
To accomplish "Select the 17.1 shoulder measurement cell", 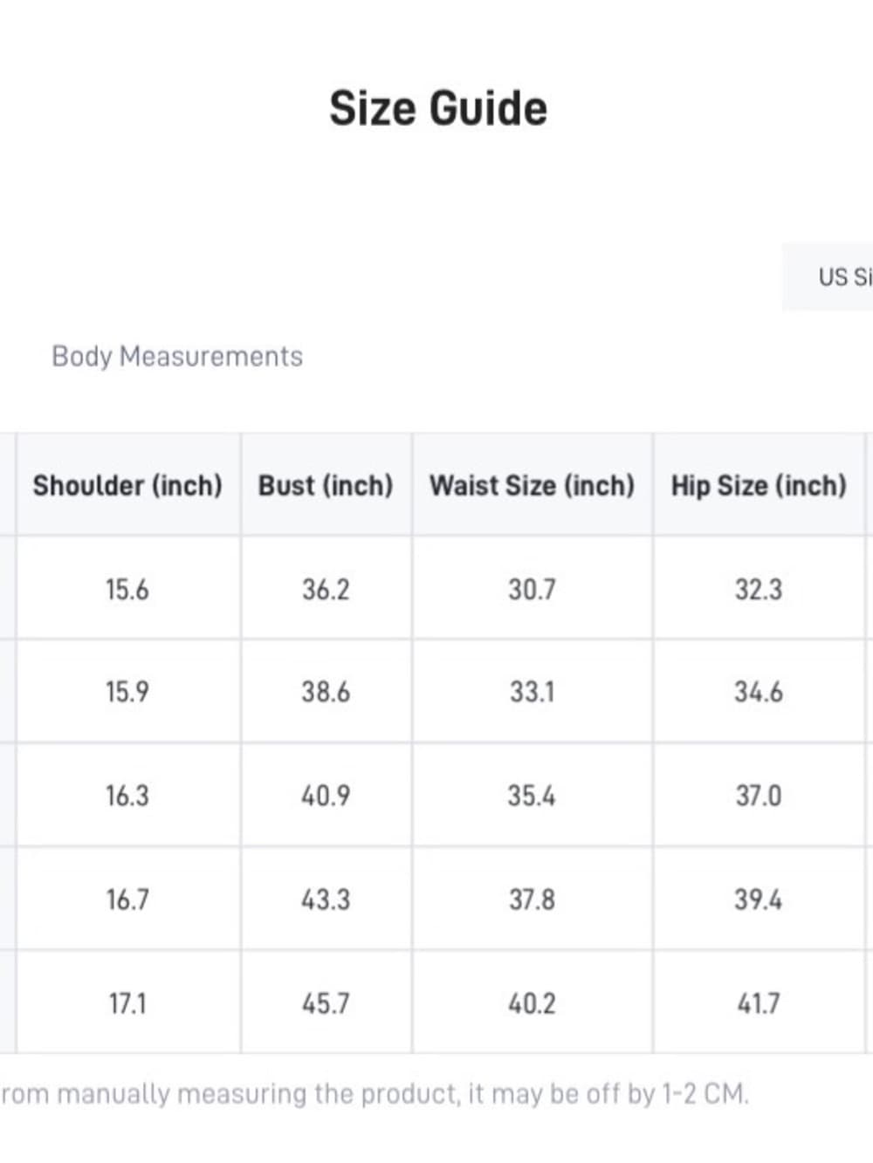I will (127, 1002).
